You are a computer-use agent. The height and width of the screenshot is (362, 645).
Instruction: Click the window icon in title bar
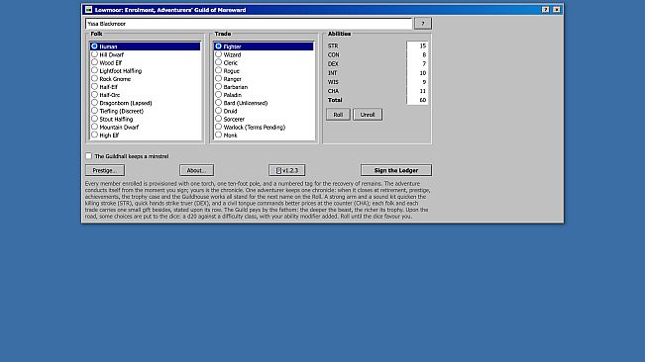click(88, 10)
